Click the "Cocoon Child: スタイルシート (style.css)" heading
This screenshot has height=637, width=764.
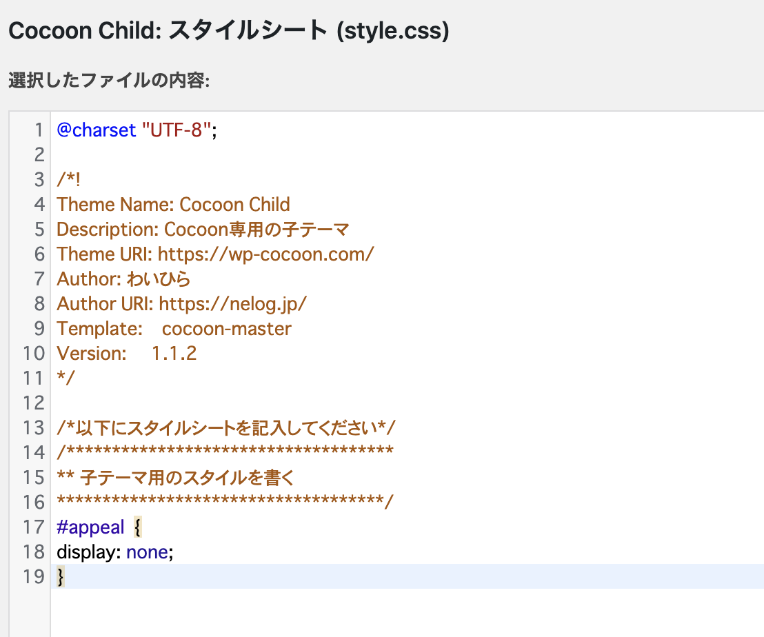click(x=228, y=32)
